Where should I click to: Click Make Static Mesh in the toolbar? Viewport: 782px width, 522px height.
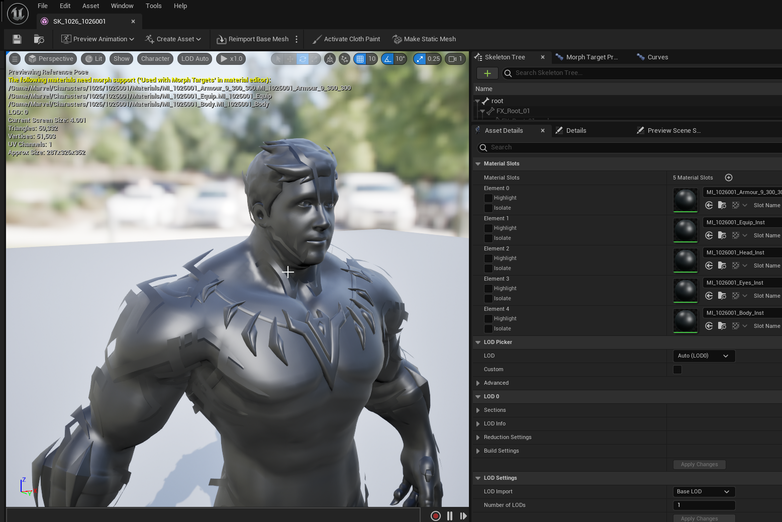pyautogui.click(x=424, y=39)
